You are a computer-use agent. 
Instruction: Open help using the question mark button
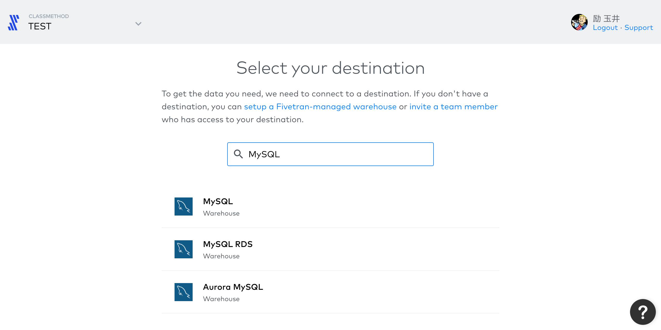click(x=642, y=312)
